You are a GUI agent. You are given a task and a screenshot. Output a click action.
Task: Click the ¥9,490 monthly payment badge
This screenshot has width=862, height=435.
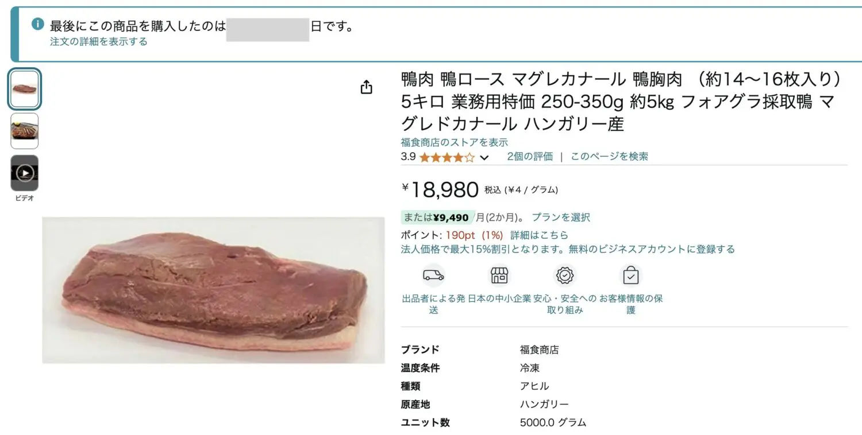pos(437,218)
